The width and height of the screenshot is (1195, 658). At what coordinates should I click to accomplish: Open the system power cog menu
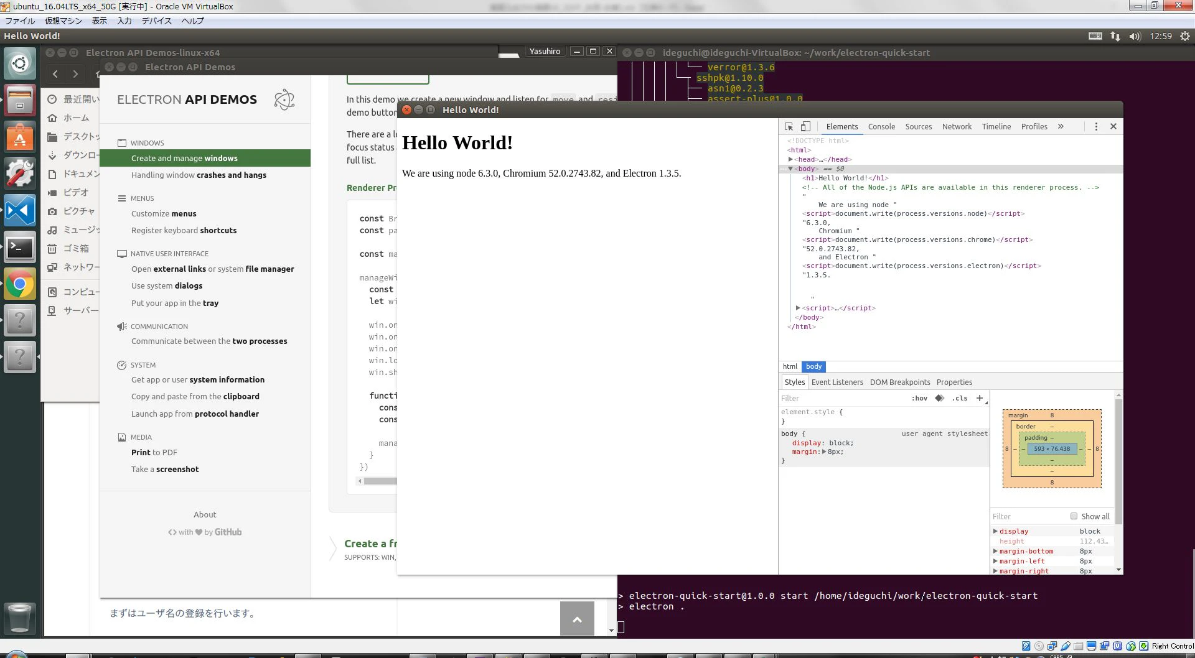click(x=1185, y=36)
